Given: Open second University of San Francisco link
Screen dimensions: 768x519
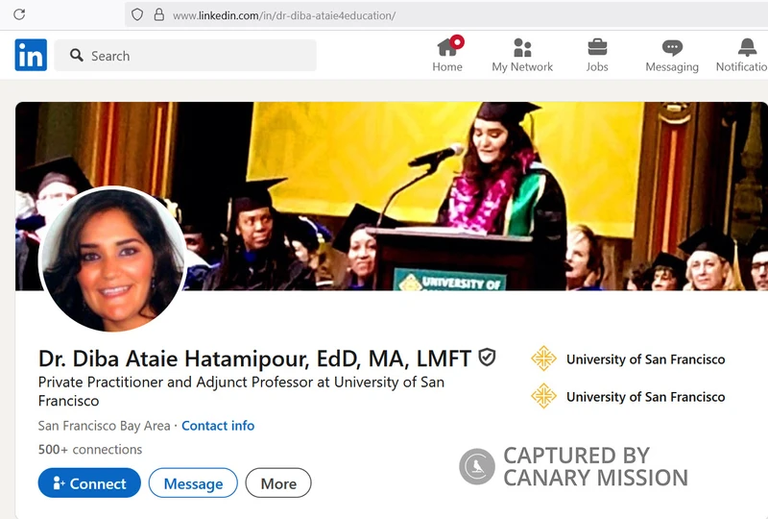Looking at the screenshot, I should tap(645, 396).
